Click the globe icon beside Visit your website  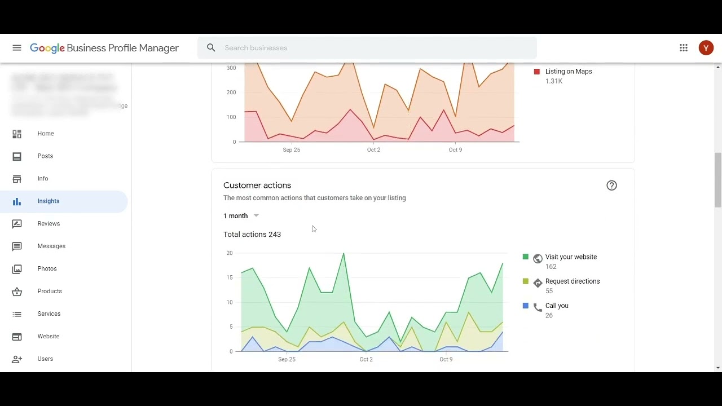pyautogui.click(x=538, y=259)
